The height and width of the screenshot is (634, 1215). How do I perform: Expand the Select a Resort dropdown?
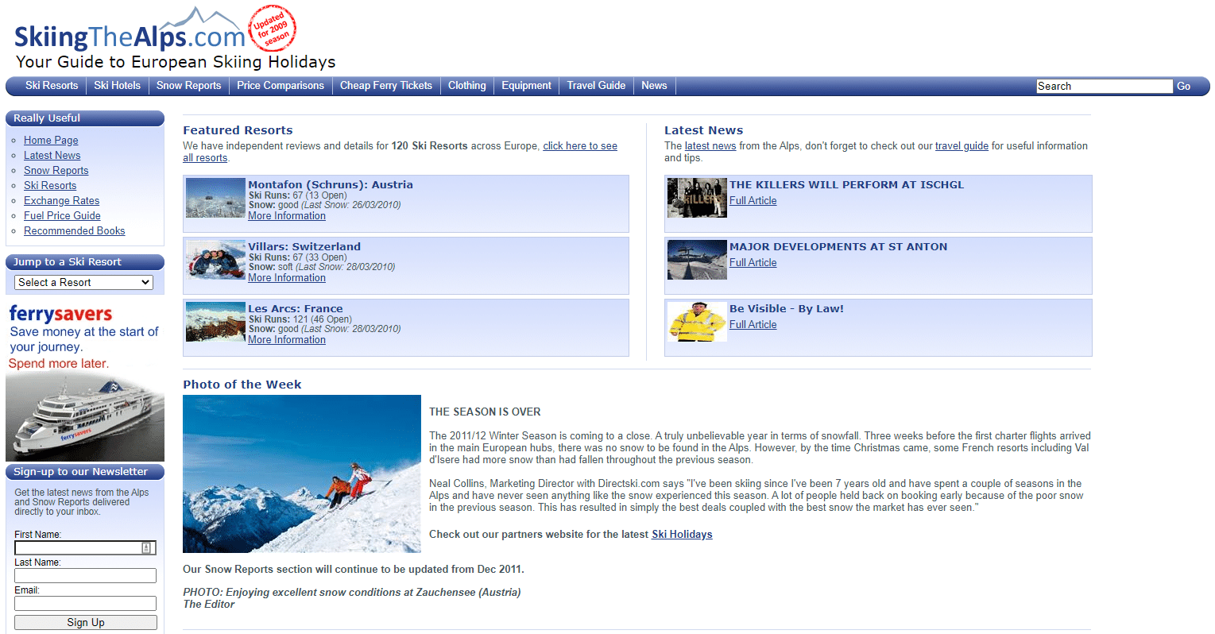click(x=84, y=282)
